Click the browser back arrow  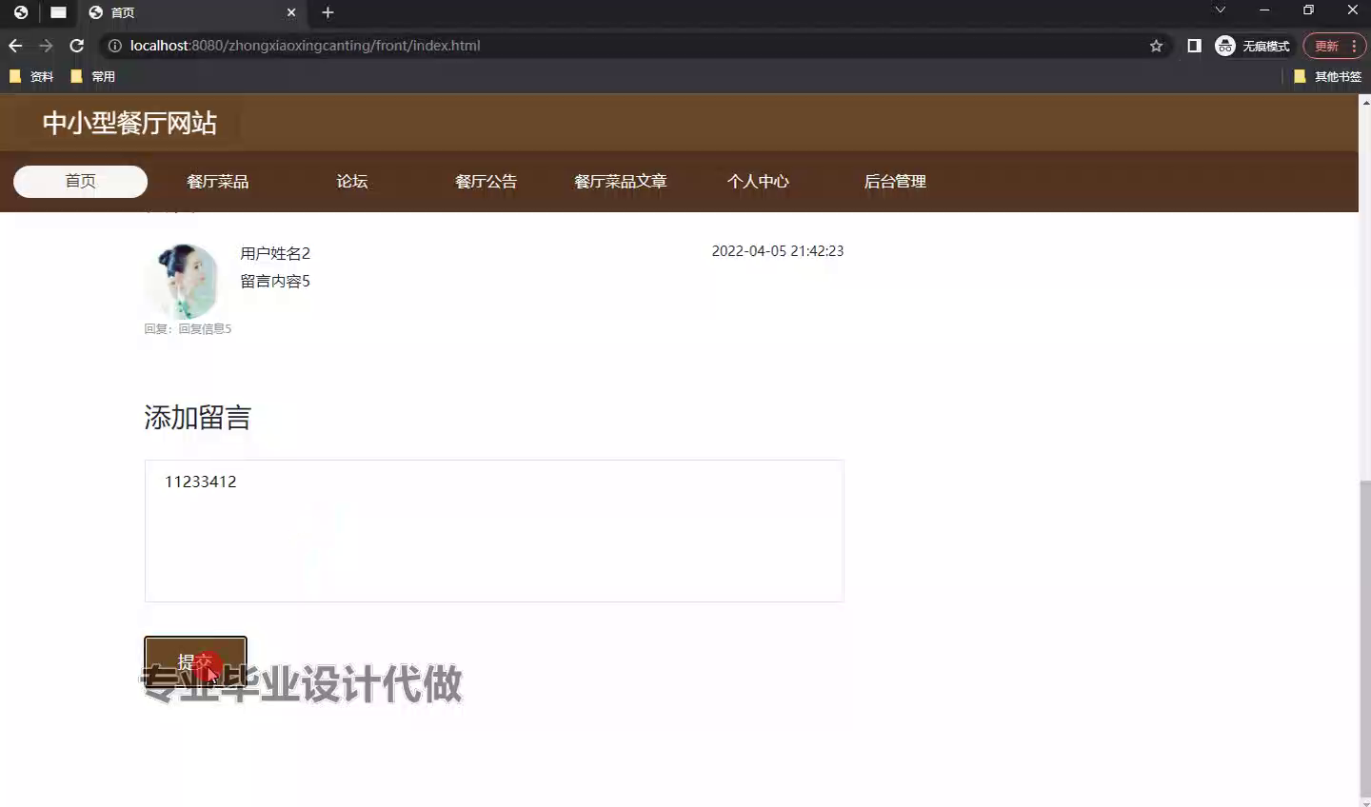15,46
